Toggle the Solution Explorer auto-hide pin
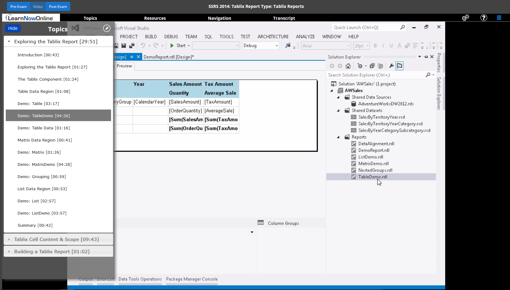This screenshot has width=510, height=290. click(426, 57)
